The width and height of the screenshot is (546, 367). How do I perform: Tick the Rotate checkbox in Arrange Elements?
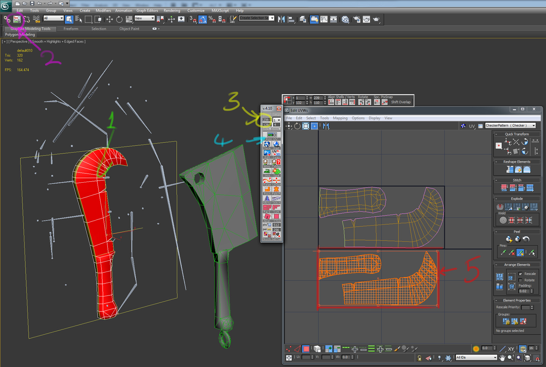520,280
